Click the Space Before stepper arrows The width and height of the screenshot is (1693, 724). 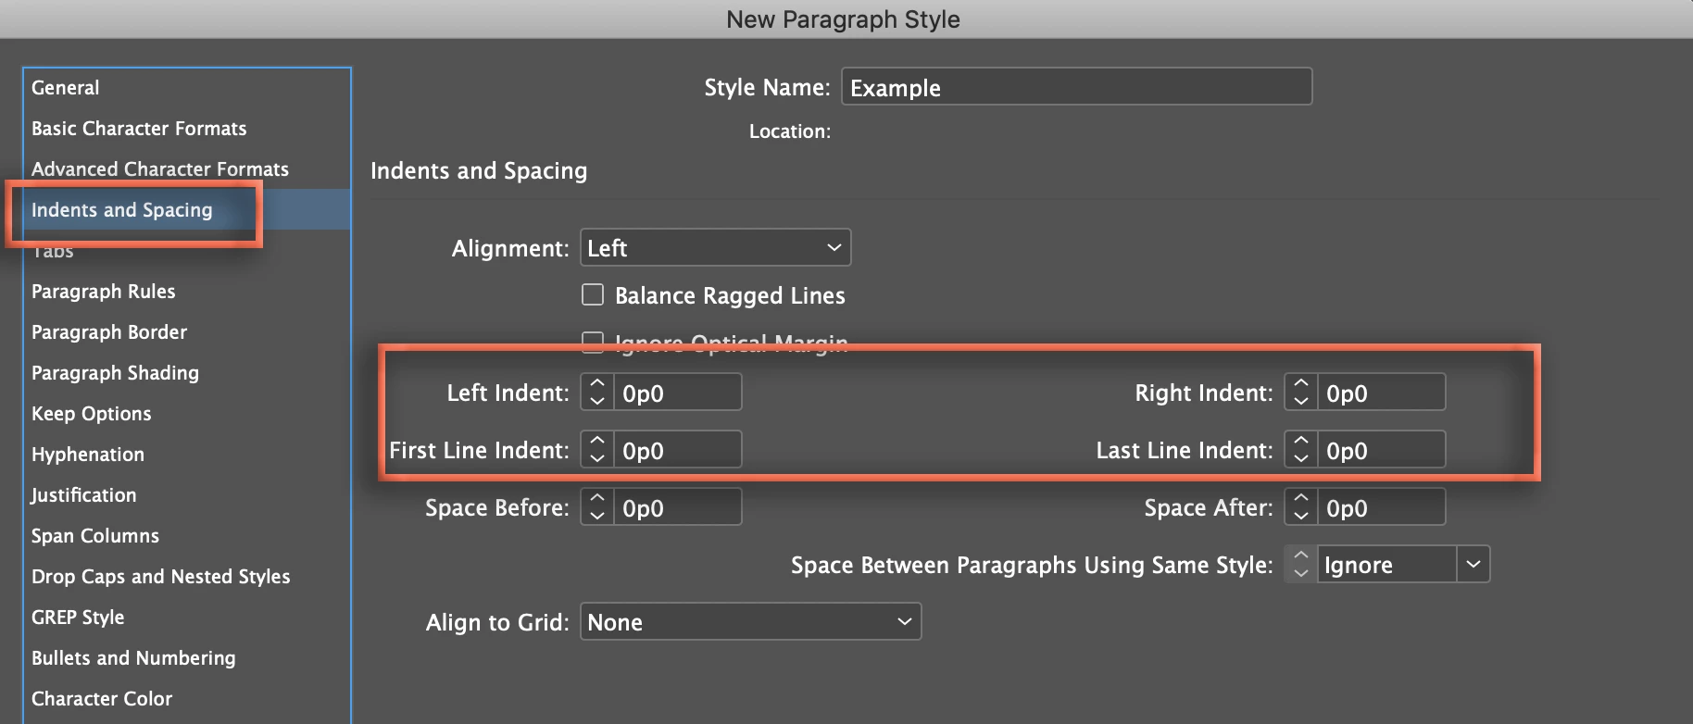[597, 506]
